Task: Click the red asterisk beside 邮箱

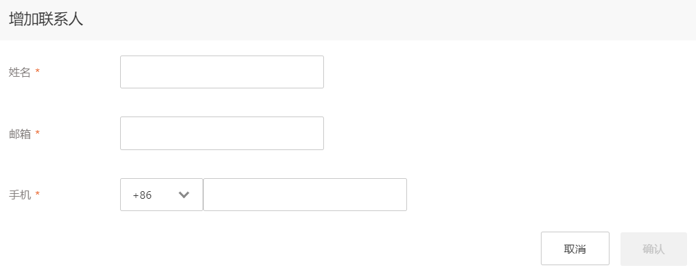Action: coord(37,133)
